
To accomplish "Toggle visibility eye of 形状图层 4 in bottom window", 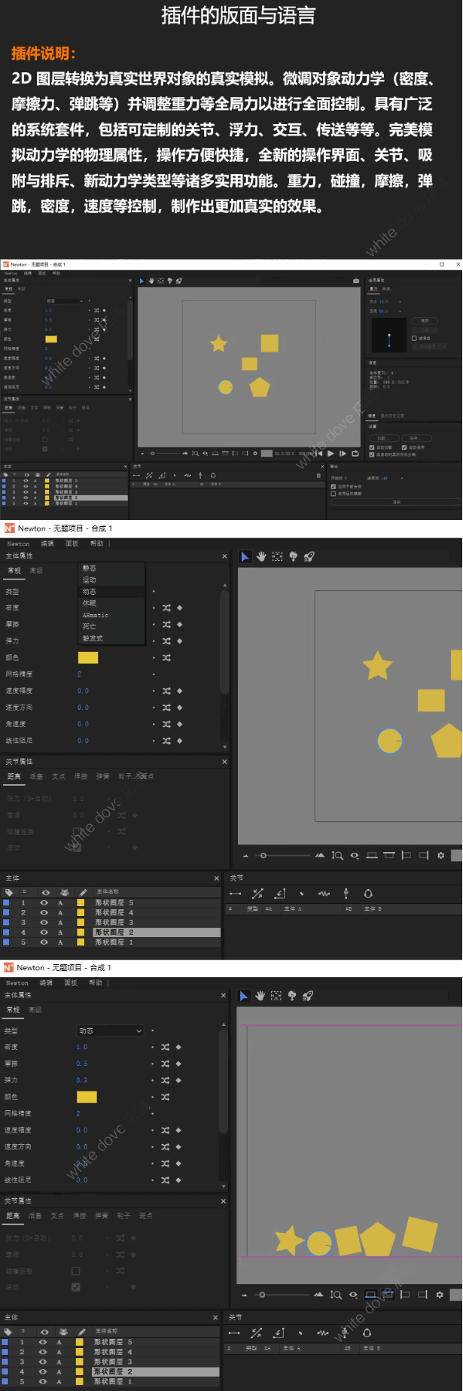I will [42, 1352].
